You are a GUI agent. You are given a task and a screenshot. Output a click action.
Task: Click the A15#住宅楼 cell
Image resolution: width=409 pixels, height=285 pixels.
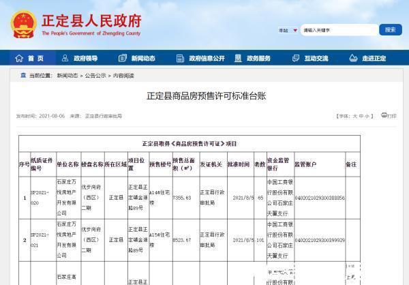pos(160,240)
